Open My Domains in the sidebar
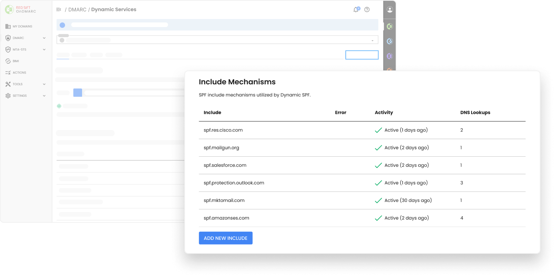 [19, 26]
